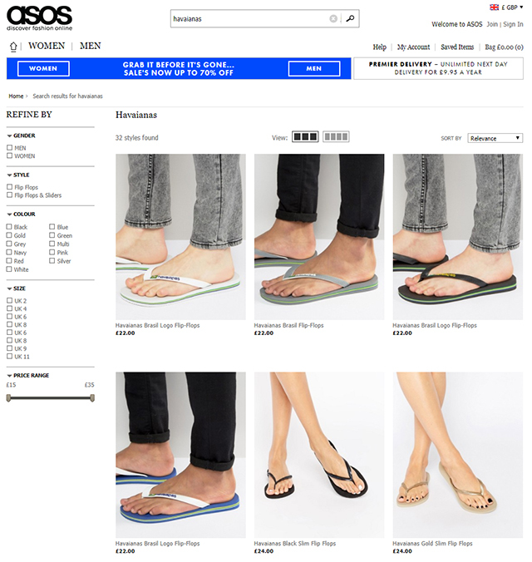This screenshot has height=562, width=532.
Task: Click the Sign In link
Action: pos(513,24)
